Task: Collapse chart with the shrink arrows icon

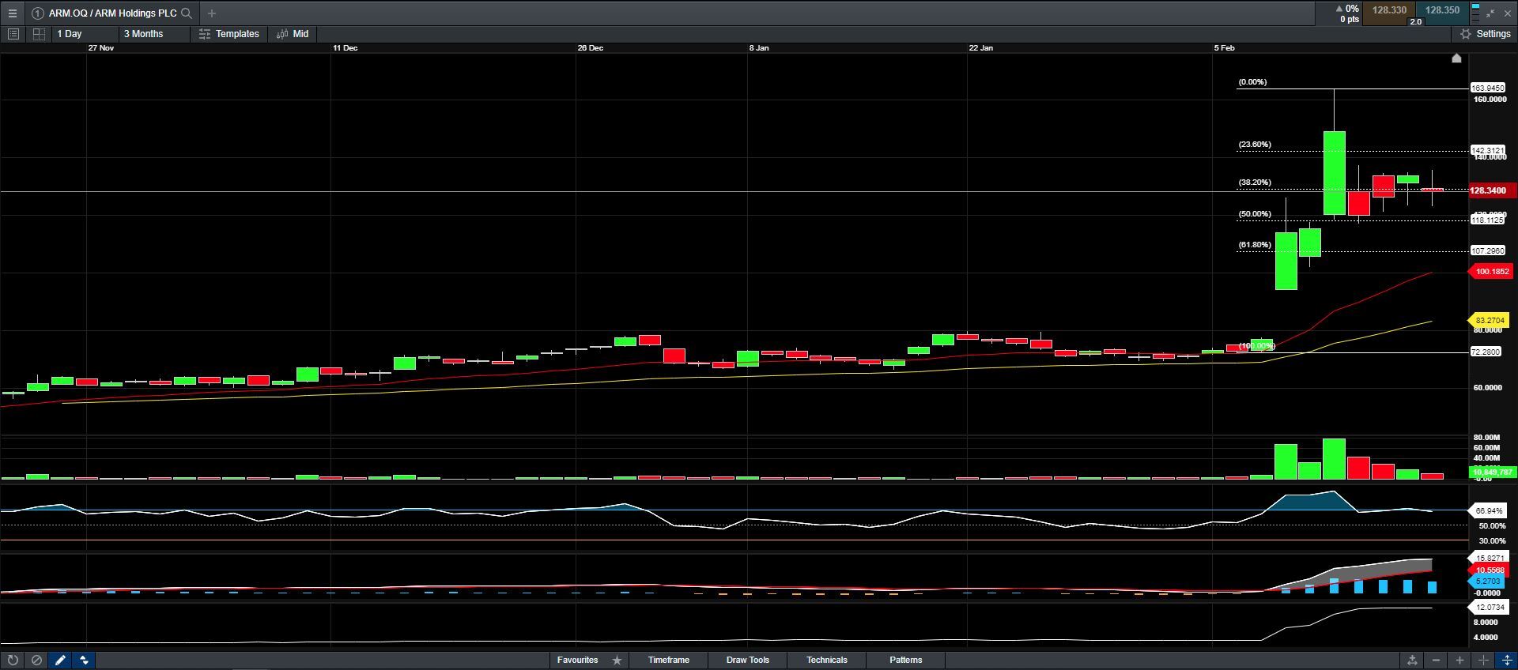Action: point(1490,13)
